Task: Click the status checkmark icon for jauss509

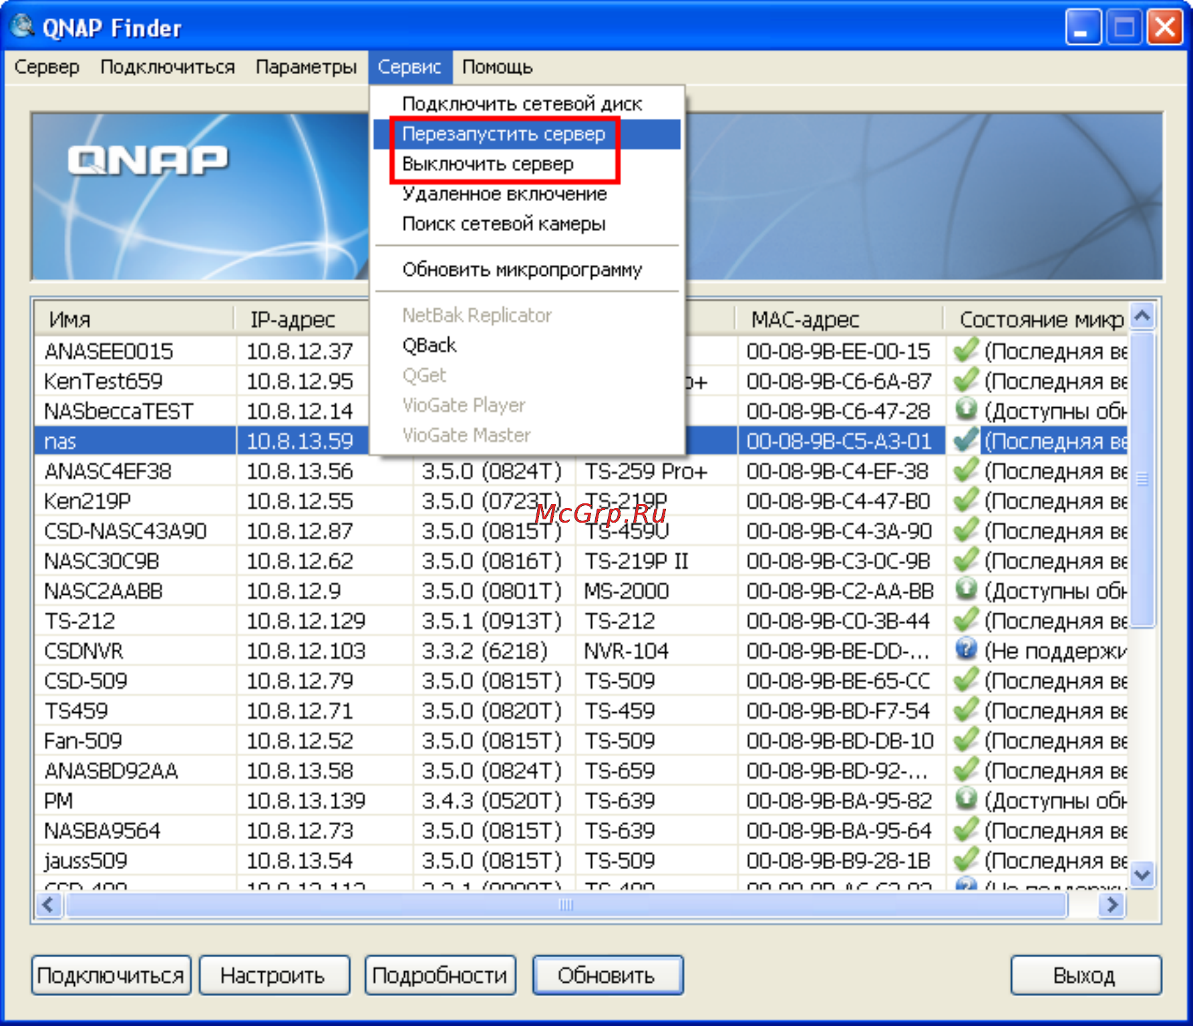Action: [966, 860]
